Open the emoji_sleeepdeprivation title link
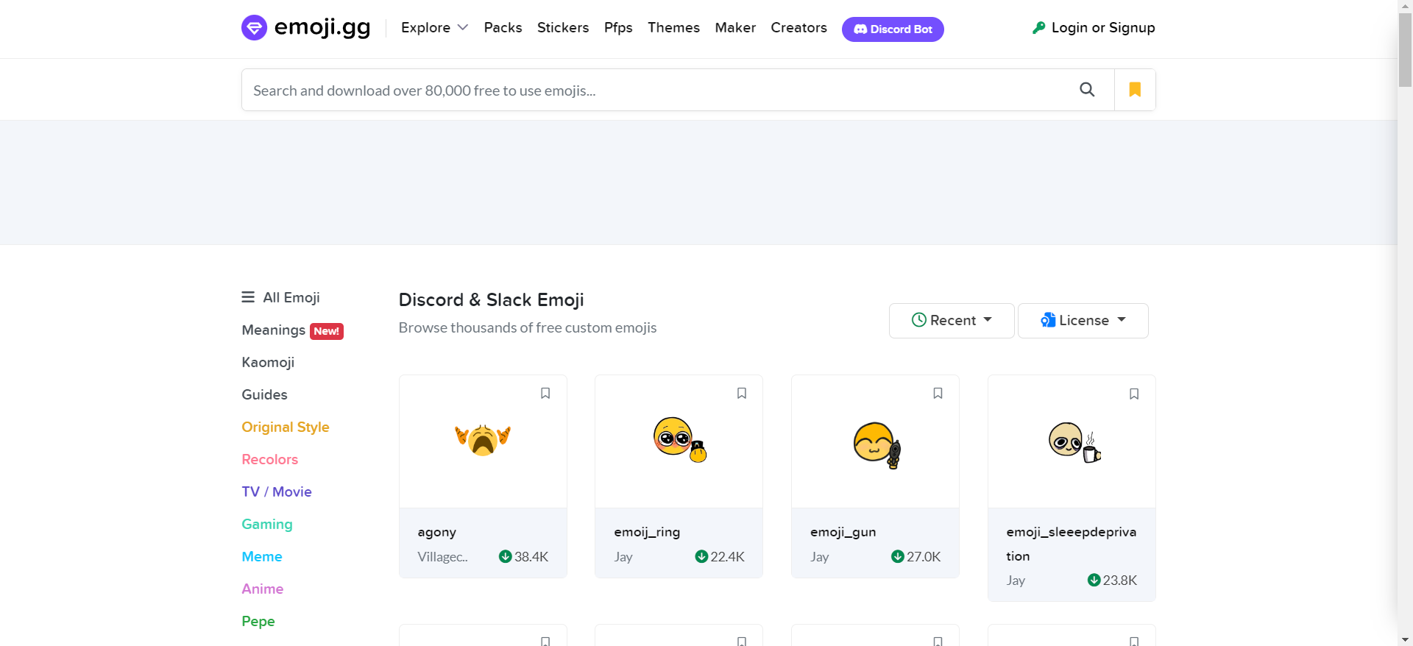This screenshot has height=646, width=1413. (1072, 544)
